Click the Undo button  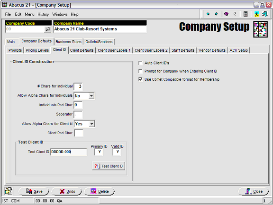coord(67,191)
